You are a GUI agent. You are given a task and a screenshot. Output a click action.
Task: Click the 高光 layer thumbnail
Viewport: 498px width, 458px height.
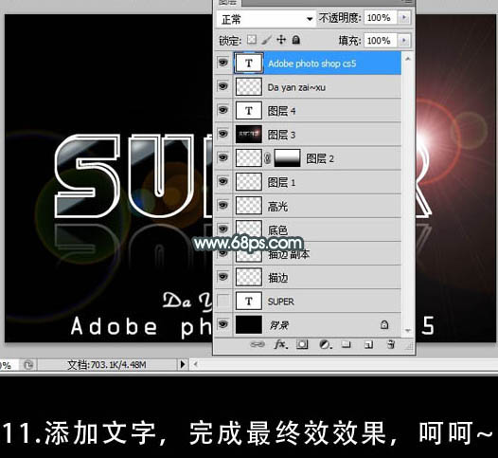[x=249, y=206]
